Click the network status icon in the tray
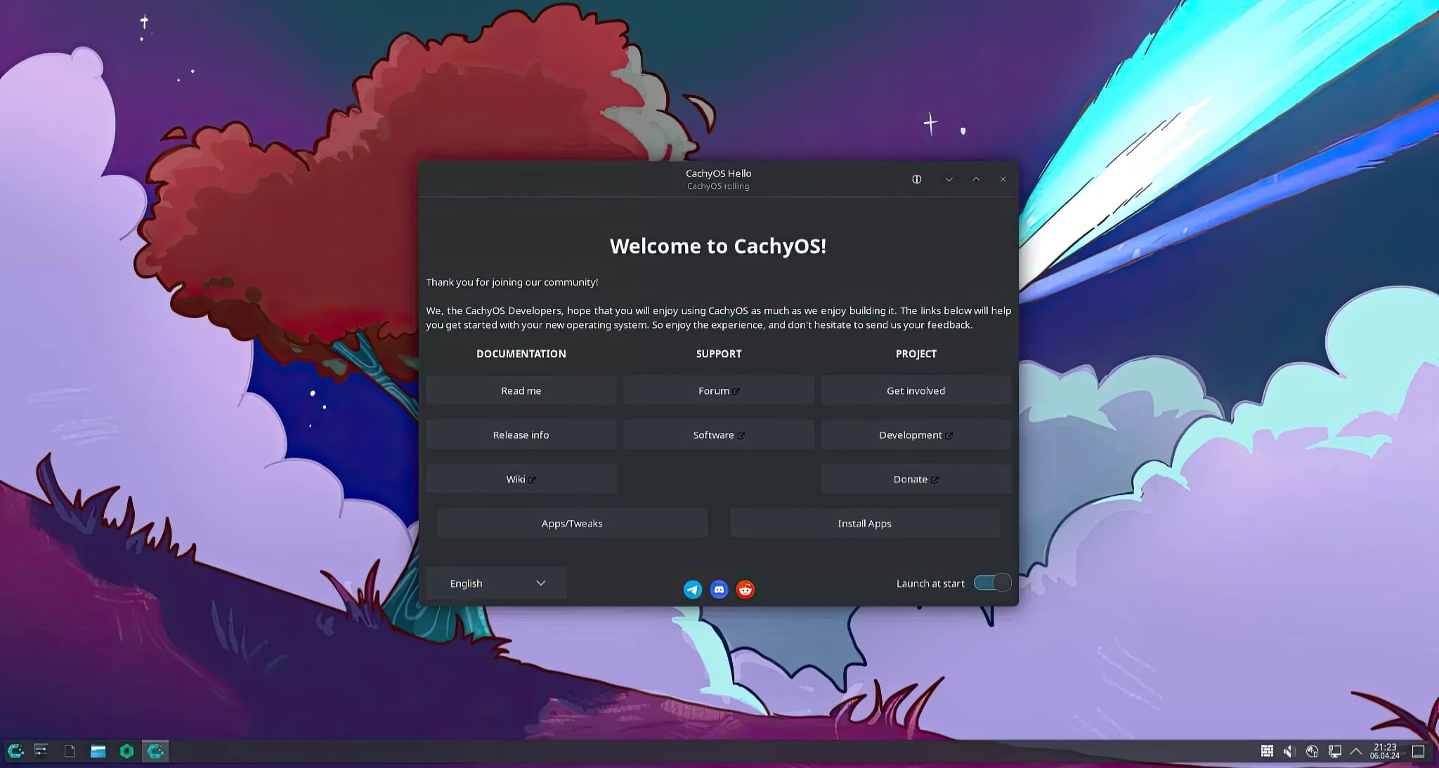The image size is (1439, 768). pyautogui.click(x=1312, y=750)
